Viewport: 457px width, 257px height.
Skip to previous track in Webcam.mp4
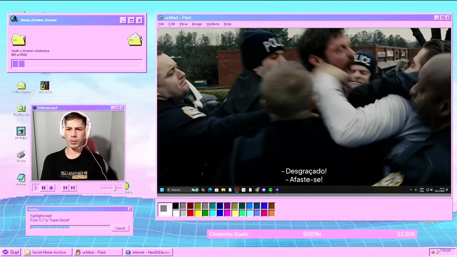65,187
